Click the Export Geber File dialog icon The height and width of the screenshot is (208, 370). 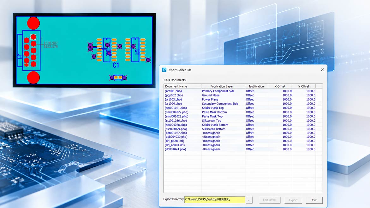pos(164,70)
